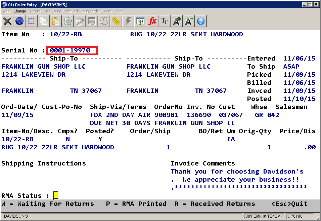Click the Order Entry title bar app icon

[4, 4]
